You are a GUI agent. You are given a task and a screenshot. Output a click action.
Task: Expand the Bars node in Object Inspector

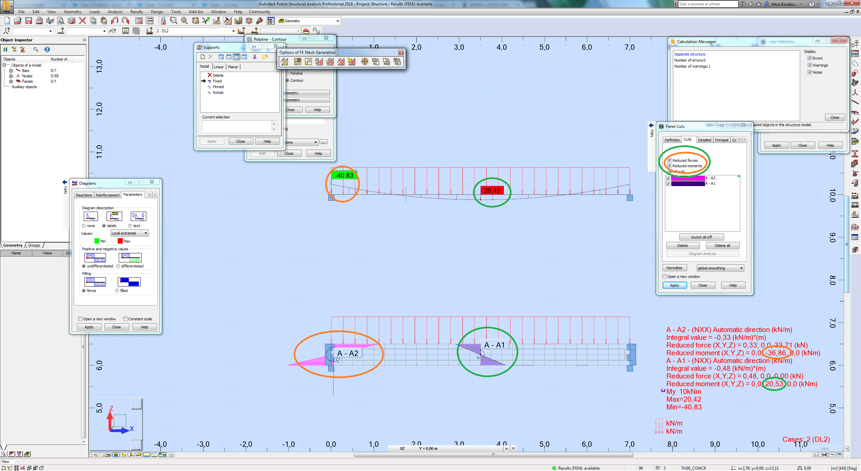click(11, 71)
